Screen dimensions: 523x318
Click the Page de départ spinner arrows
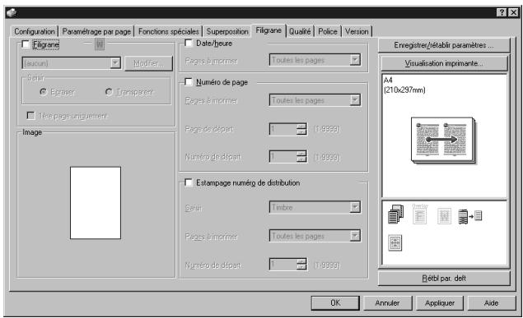click(301, 129)
